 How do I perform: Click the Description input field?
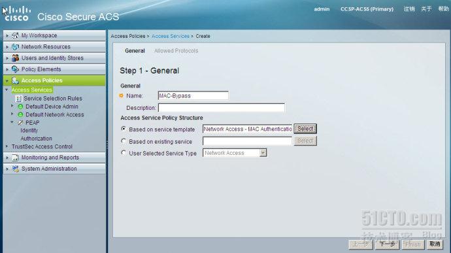click(222, 108)
